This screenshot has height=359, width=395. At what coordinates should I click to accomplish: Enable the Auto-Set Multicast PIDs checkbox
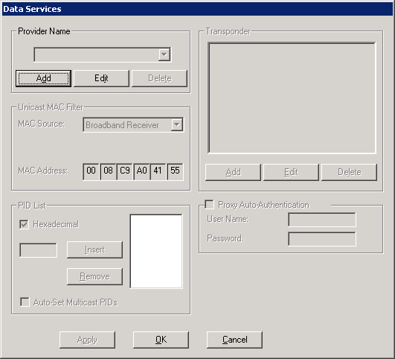25,302
